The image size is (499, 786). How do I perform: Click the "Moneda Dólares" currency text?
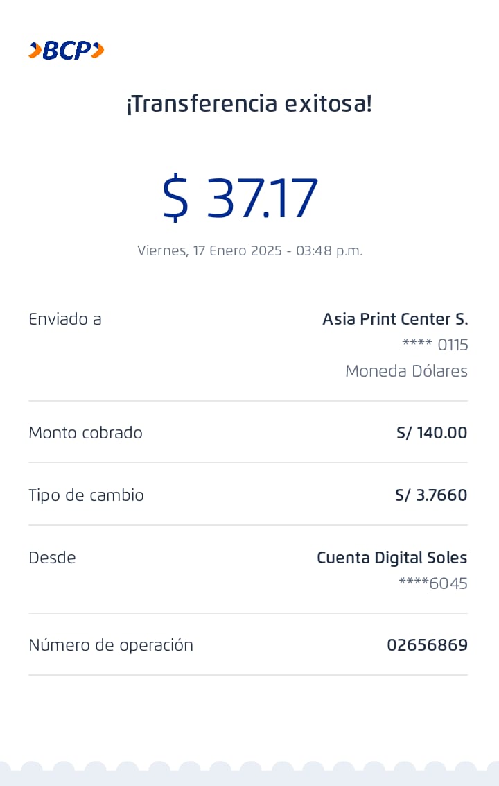click(x=406, y=371)
